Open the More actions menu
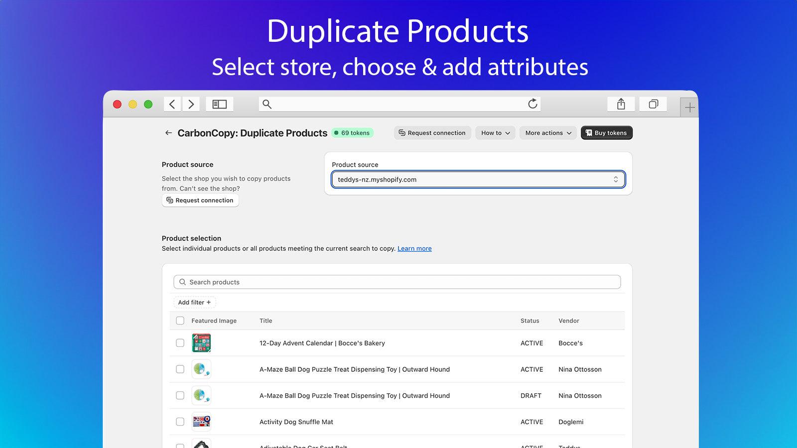The image size is (797, 448). click(547, 133)
